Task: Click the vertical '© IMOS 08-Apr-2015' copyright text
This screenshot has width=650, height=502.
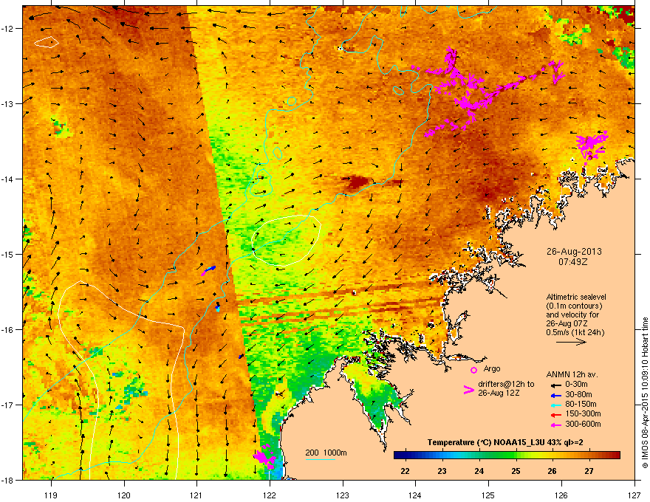Action: pos(645,393)
